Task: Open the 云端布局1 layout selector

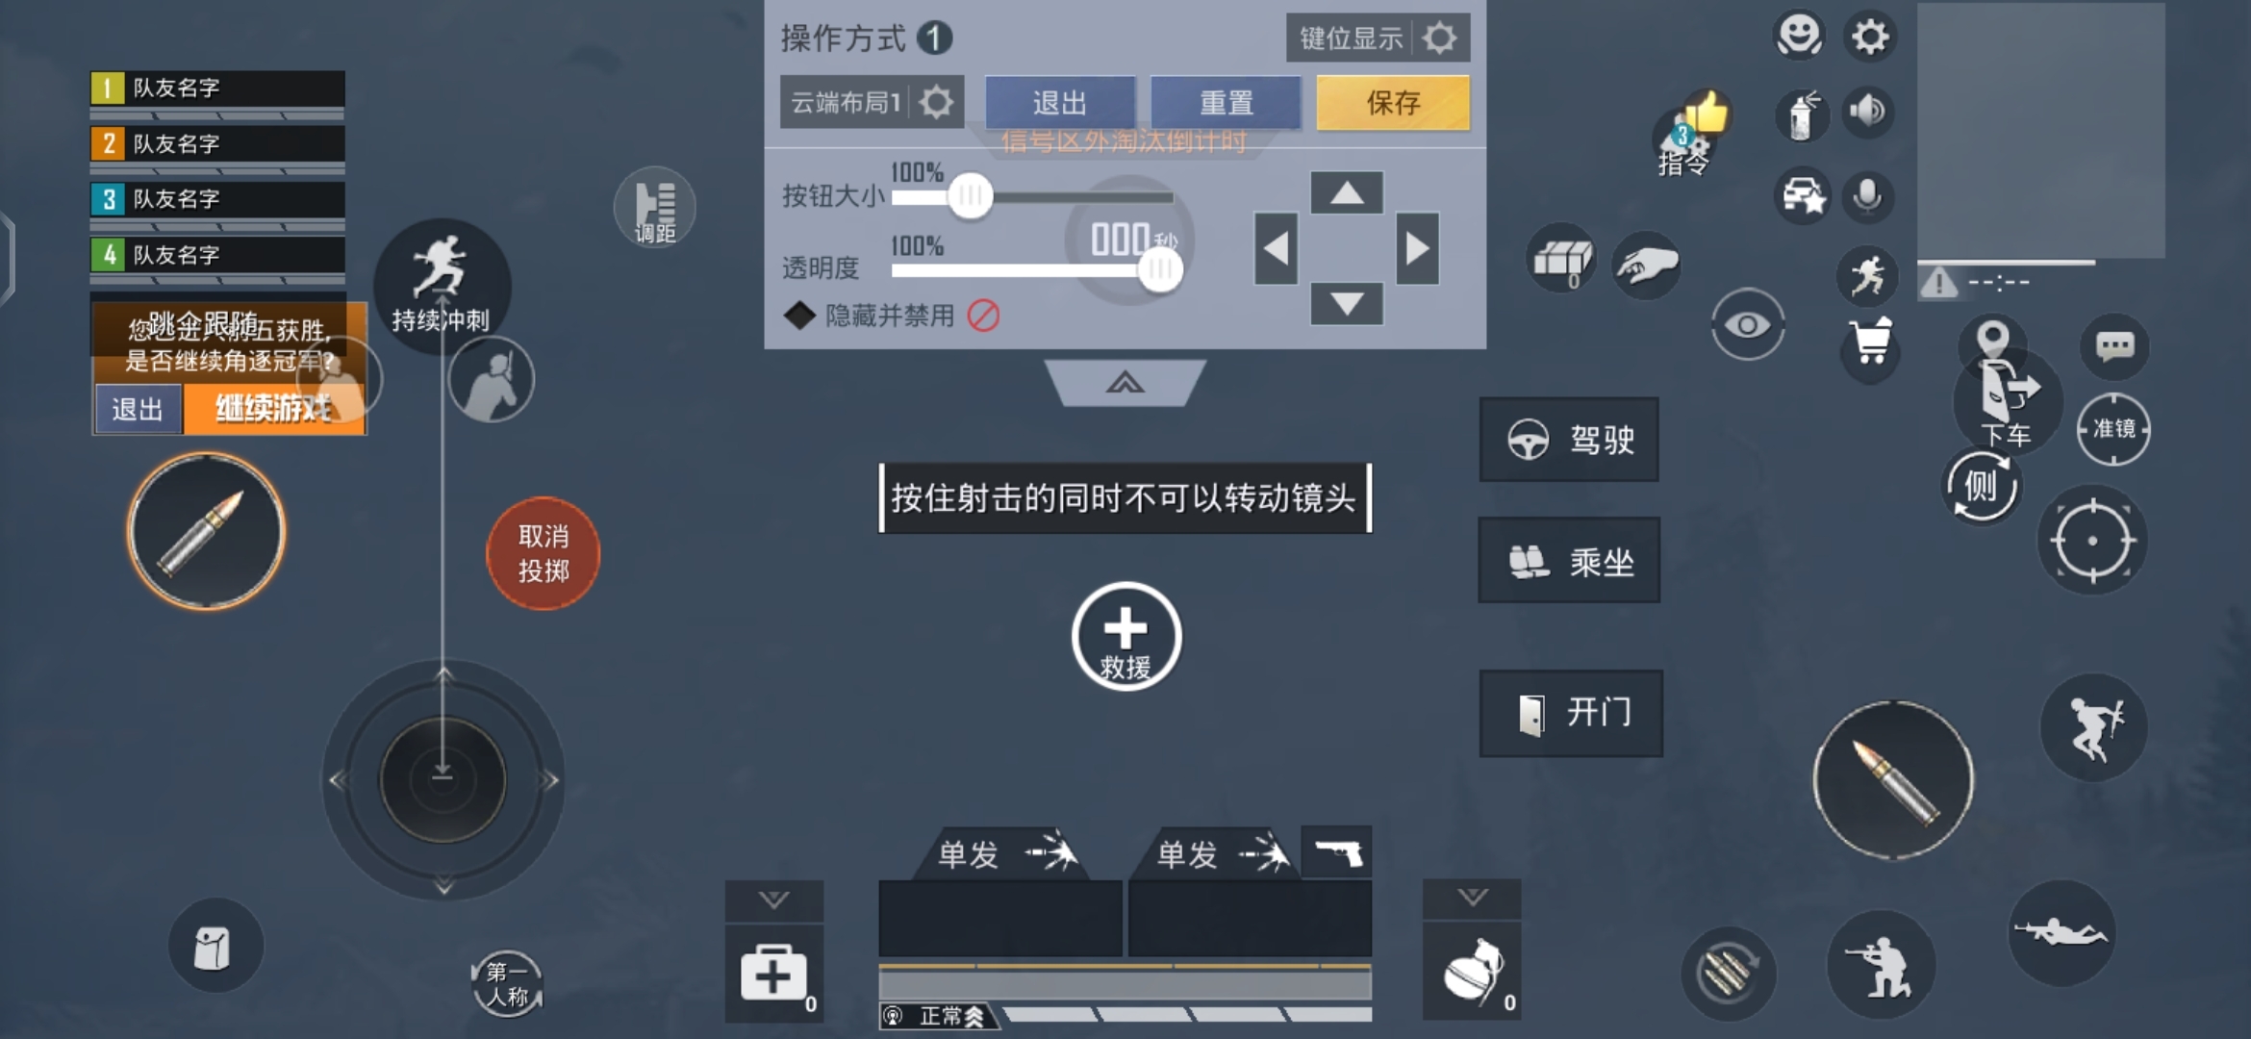Action: [x=872, y=102]
